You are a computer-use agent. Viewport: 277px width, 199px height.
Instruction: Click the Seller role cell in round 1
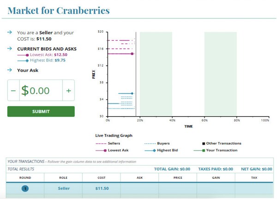pos(64,188)
